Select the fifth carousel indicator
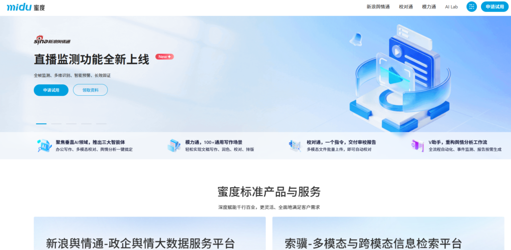The height and width of the screenshot is (250, 511). coord(101,124)
